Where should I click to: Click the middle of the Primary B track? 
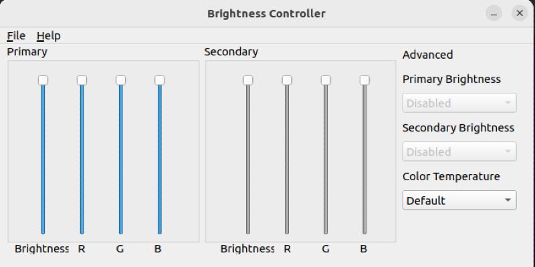[159, 157]
